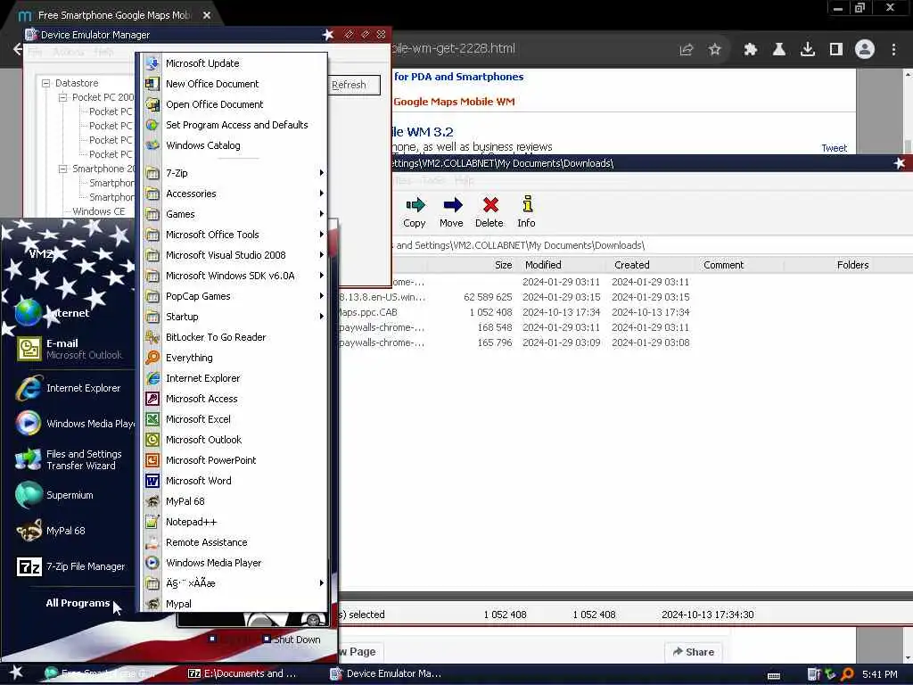Click Info icon in 7-Zip toolbar
Screen dimensions: 913x685
point(526,212)
